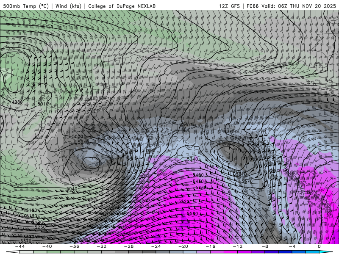Image resolution: width=339 pixels, height=254 pixels.
Task: Select the 5400 contour label
Action: click(x=198, y=175)
